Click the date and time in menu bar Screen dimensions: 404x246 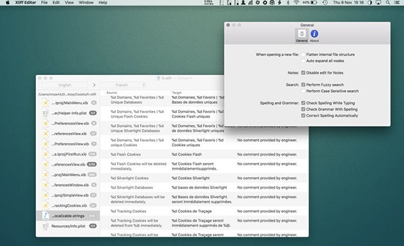(x=348, y=3)
